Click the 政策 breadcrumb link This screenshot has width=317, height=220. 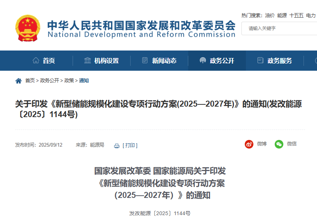pos(69,81)
